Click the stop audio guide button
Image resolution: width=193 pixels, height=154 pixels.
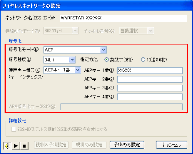coord(24,146)
